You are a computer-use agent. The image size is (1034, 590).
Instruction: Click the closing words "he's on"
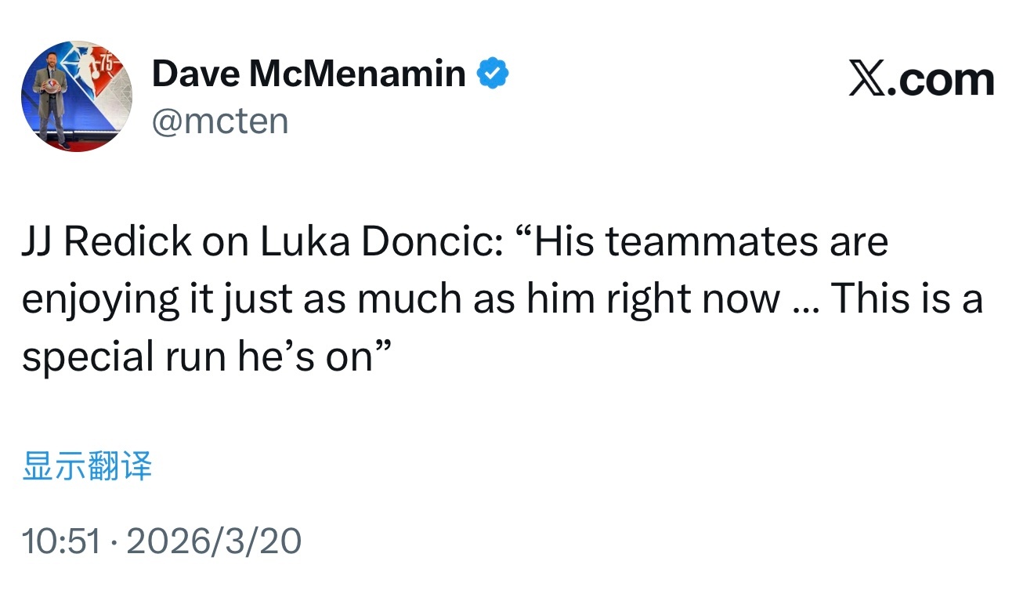click(313, 357)
